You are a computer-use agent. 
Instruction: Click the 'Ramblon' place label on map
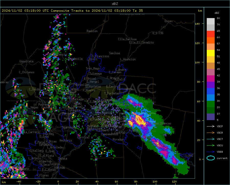[x=92, y=31]
